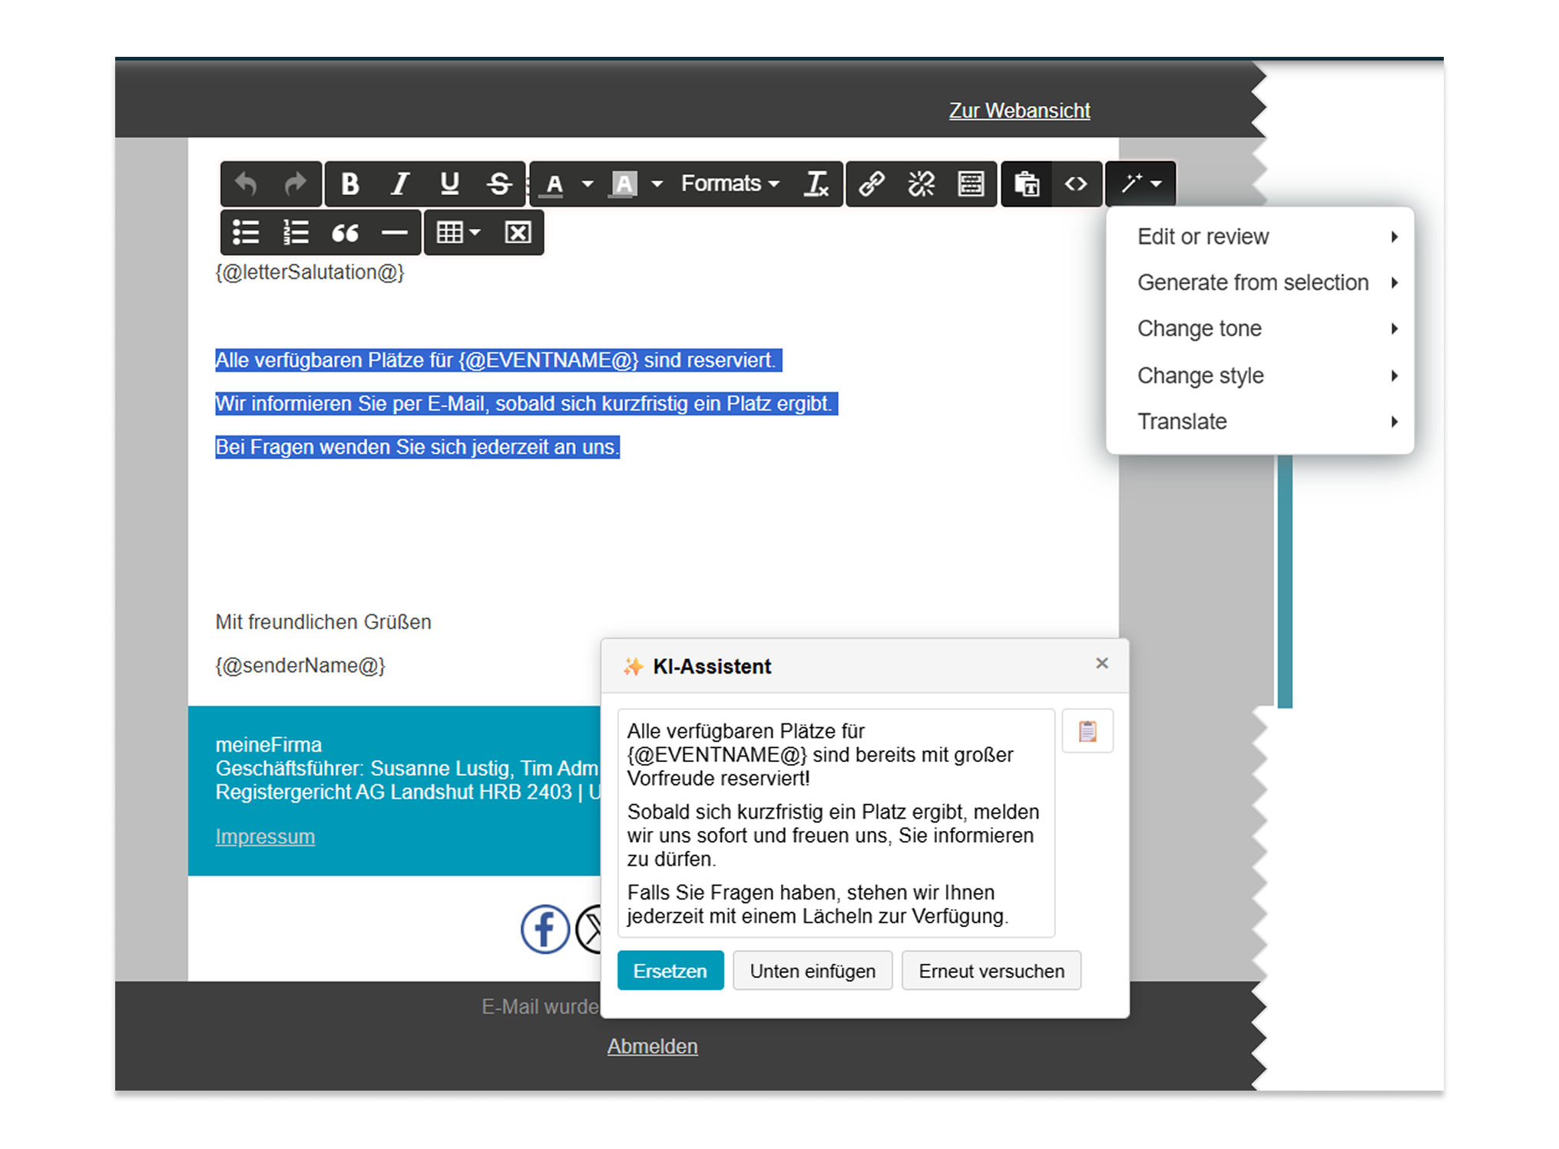This screenshot has width=1559, height=1149.
Task: Open Edit or review submenu
Action: [1259, 237]
